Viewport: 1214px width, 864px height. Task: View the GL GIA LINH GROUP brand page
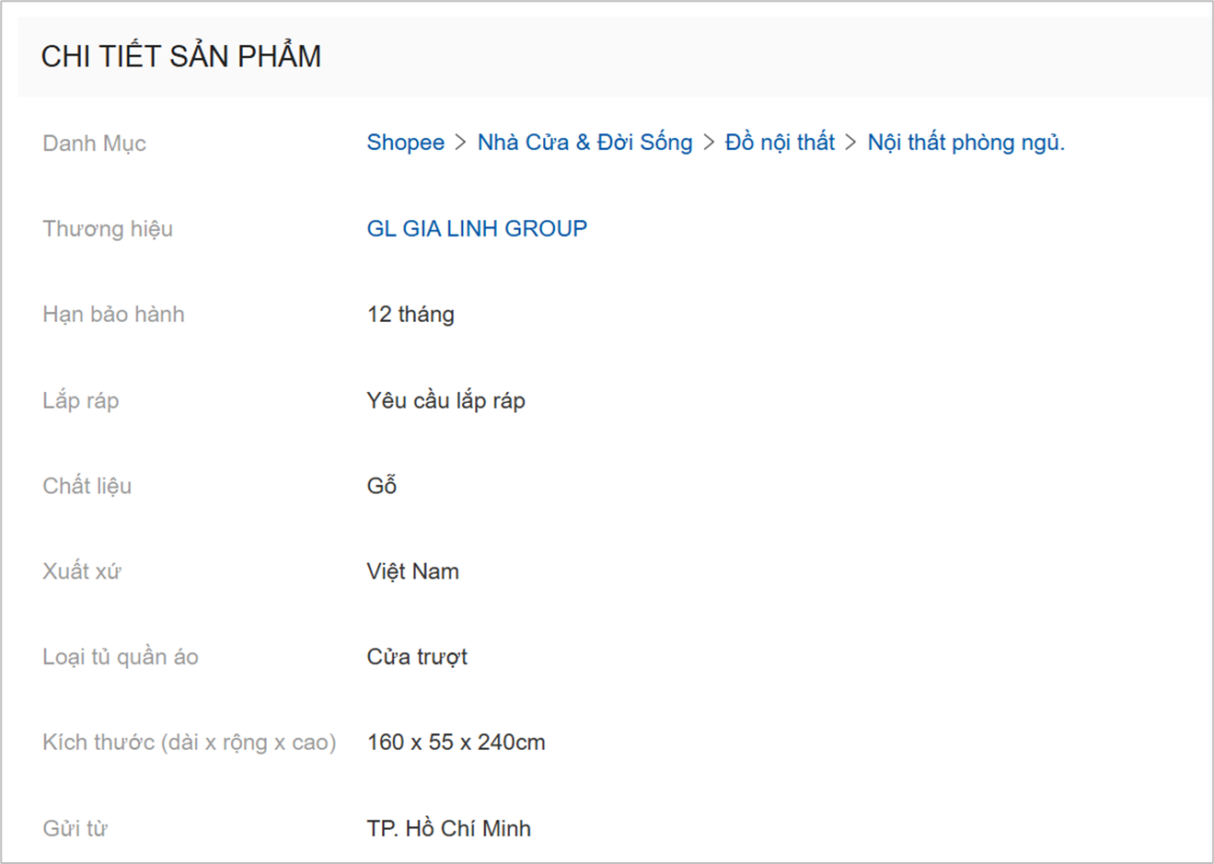point(476,228)
